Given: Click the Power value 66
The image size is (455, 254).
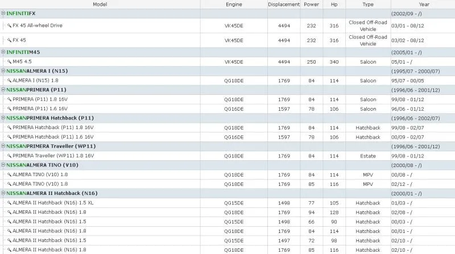Looking at the screenshot, I should pyautogui.click(x=311, y=222).
